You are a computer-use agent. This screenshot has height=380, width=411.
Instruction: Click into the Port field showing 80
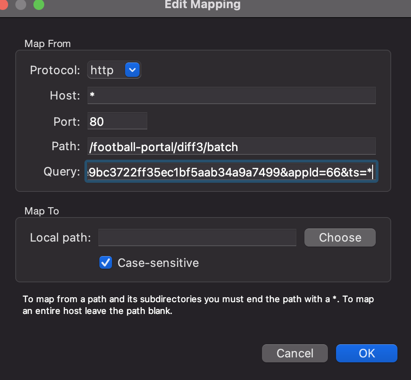tap(117, 121)
